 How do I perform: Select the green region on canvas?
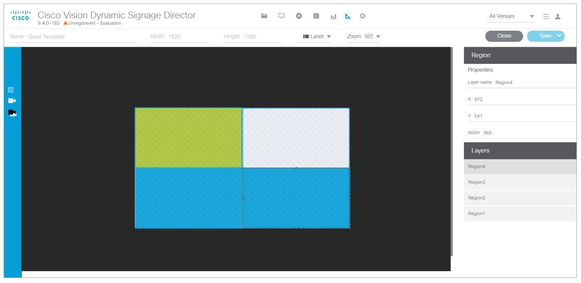[x=188, y=137]
